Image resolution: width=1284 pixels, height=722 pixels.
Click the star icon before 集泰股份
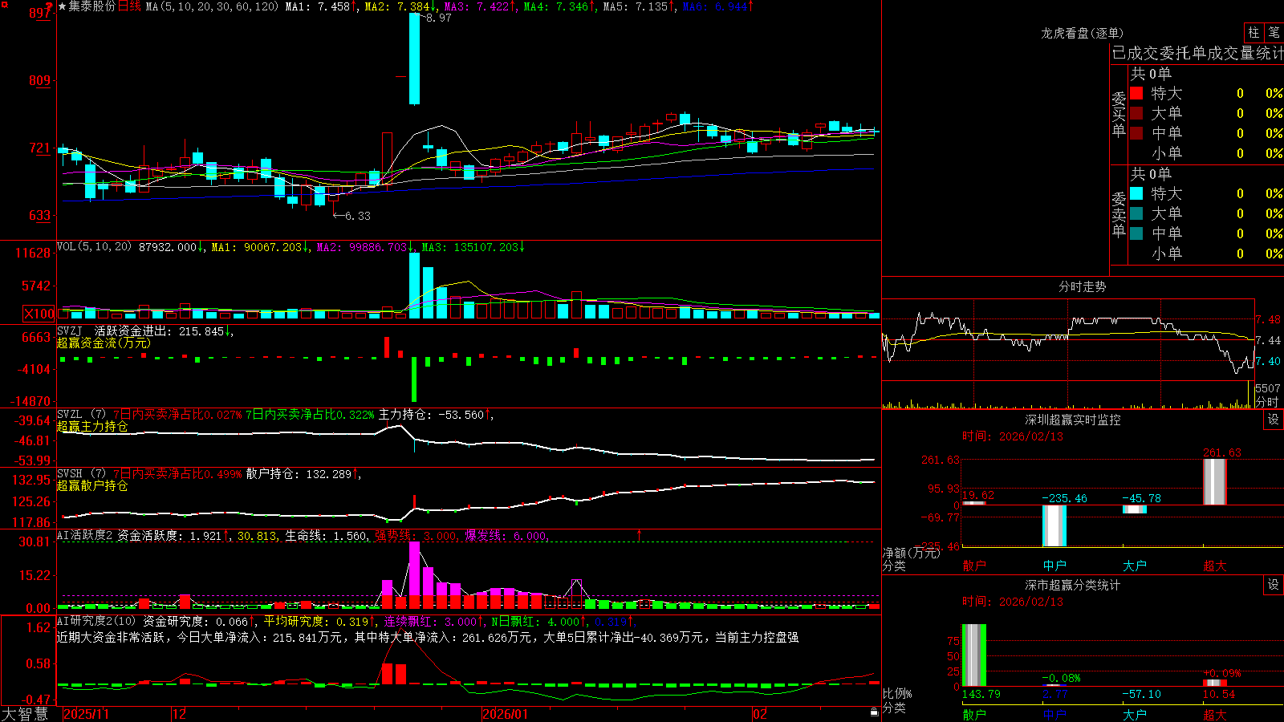[x=62, y=6]
